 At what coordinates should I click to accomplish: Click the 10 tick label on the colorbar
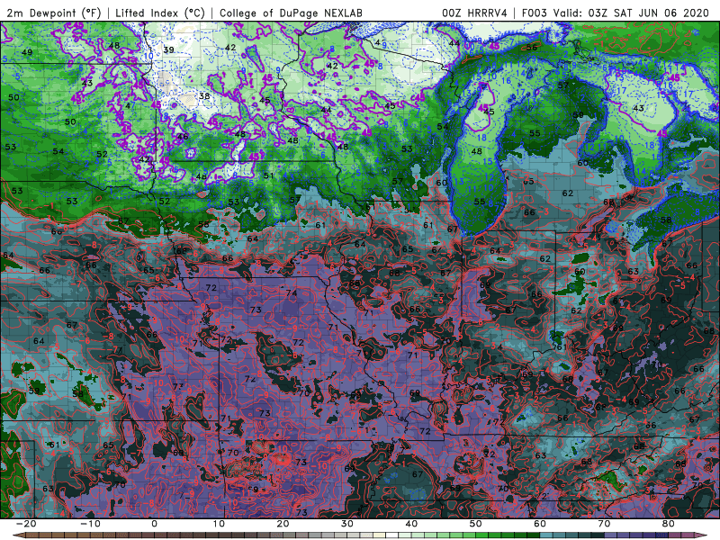pos(219,524)
